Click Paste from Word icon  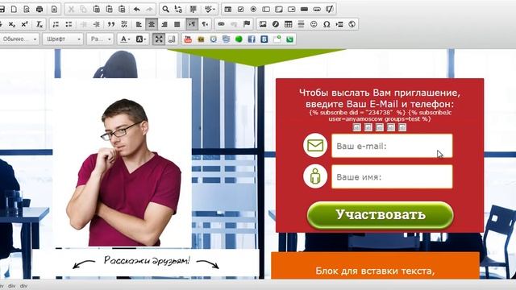(122, 9)
